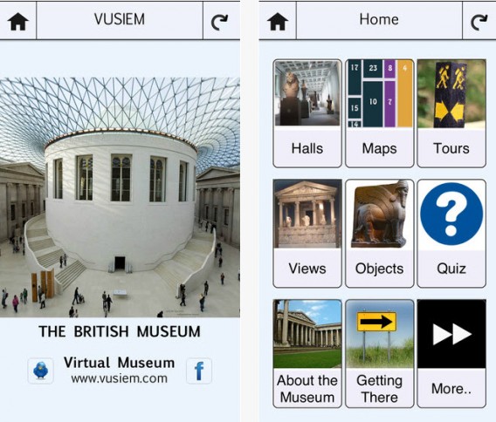The width and height of the screenshot is (496, 422).
Task: Tap the Home title bar text
Action: [379, 19]
